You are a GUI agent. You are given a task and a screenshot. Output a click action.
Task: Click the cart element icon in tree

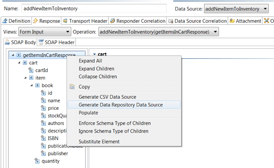(25, 62)
